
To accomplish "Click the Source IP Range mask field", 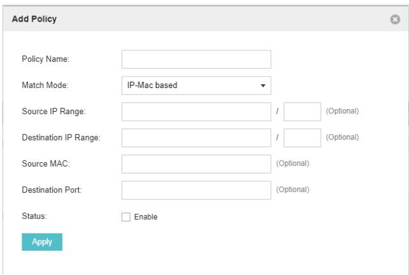I will tap(302, 112).
